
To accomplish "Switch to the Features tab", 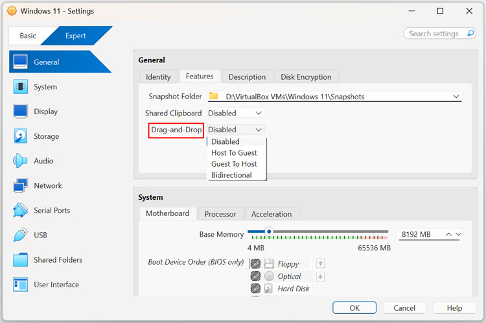I will [200, 76].
